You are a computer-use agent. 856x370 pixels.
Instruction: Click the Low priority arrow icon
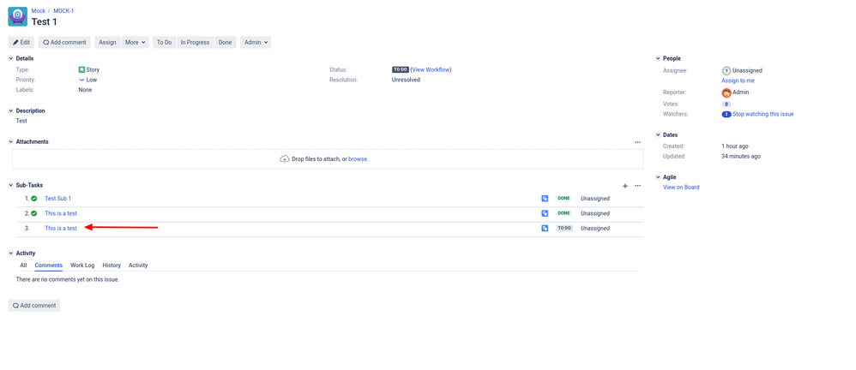[x=81, y=80]
